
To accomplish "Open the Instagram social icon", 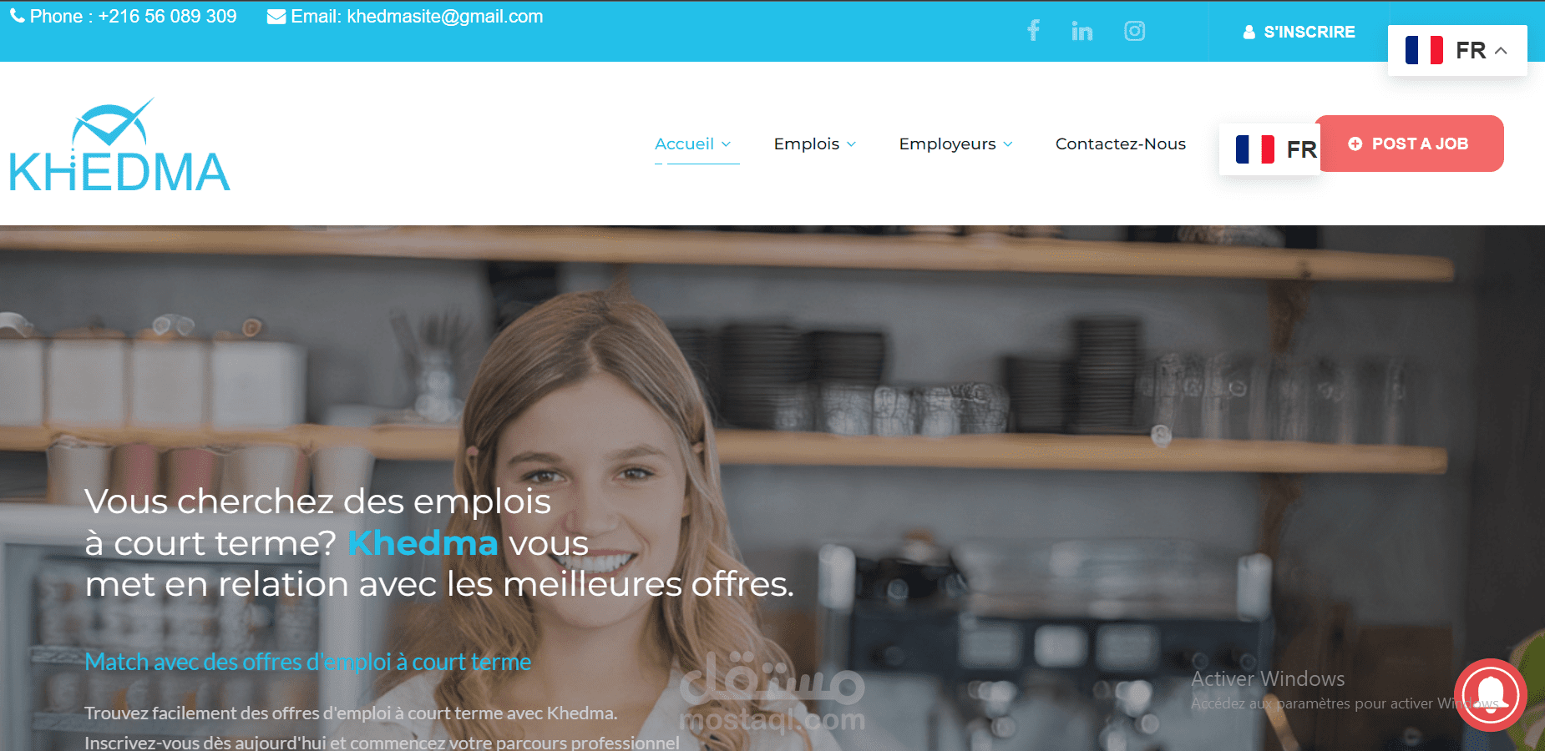I will click(x=1134, y=31).
